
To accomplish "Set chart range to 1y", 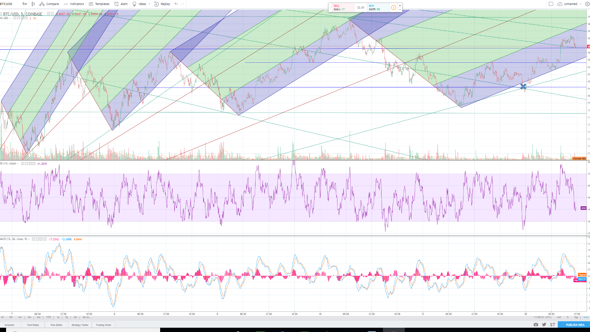I will [x=58, y=317].
